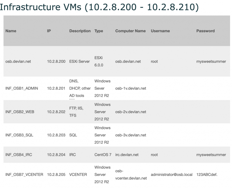The image size is (232, 188).
Task: Click the IP column header
Action: coord(49,31)
